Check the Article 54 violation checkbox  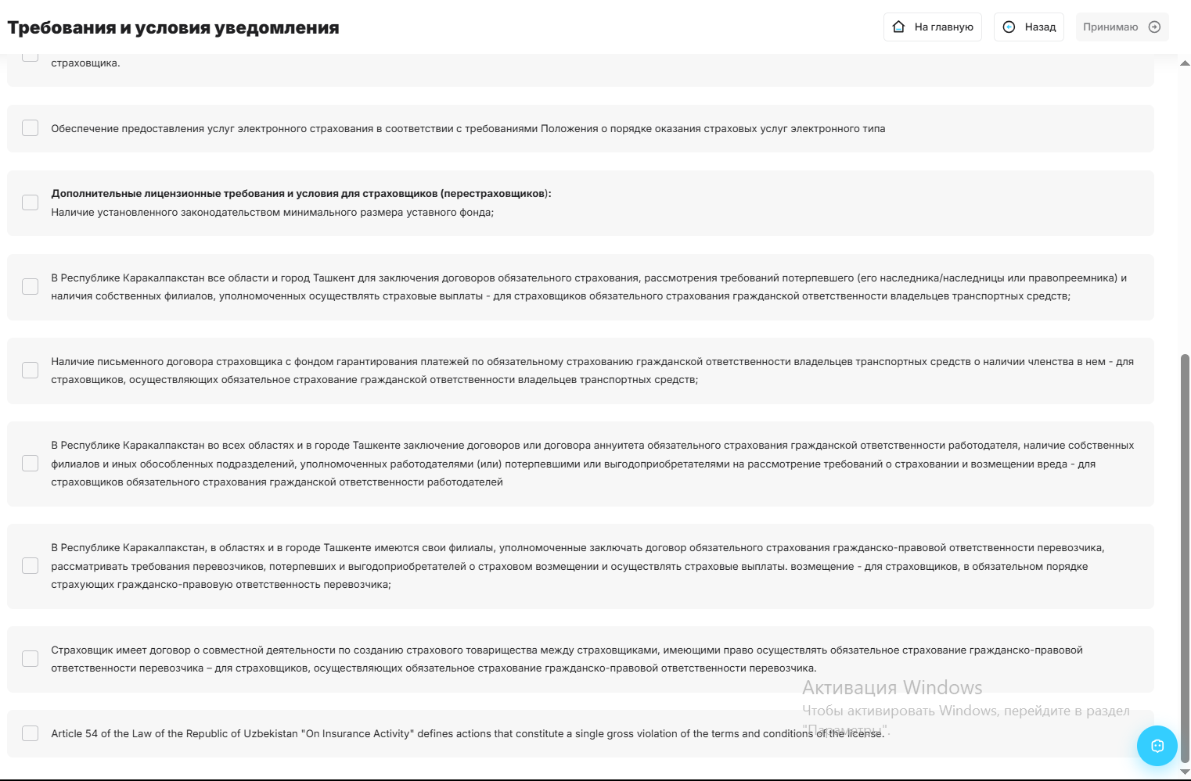point(31,733)
